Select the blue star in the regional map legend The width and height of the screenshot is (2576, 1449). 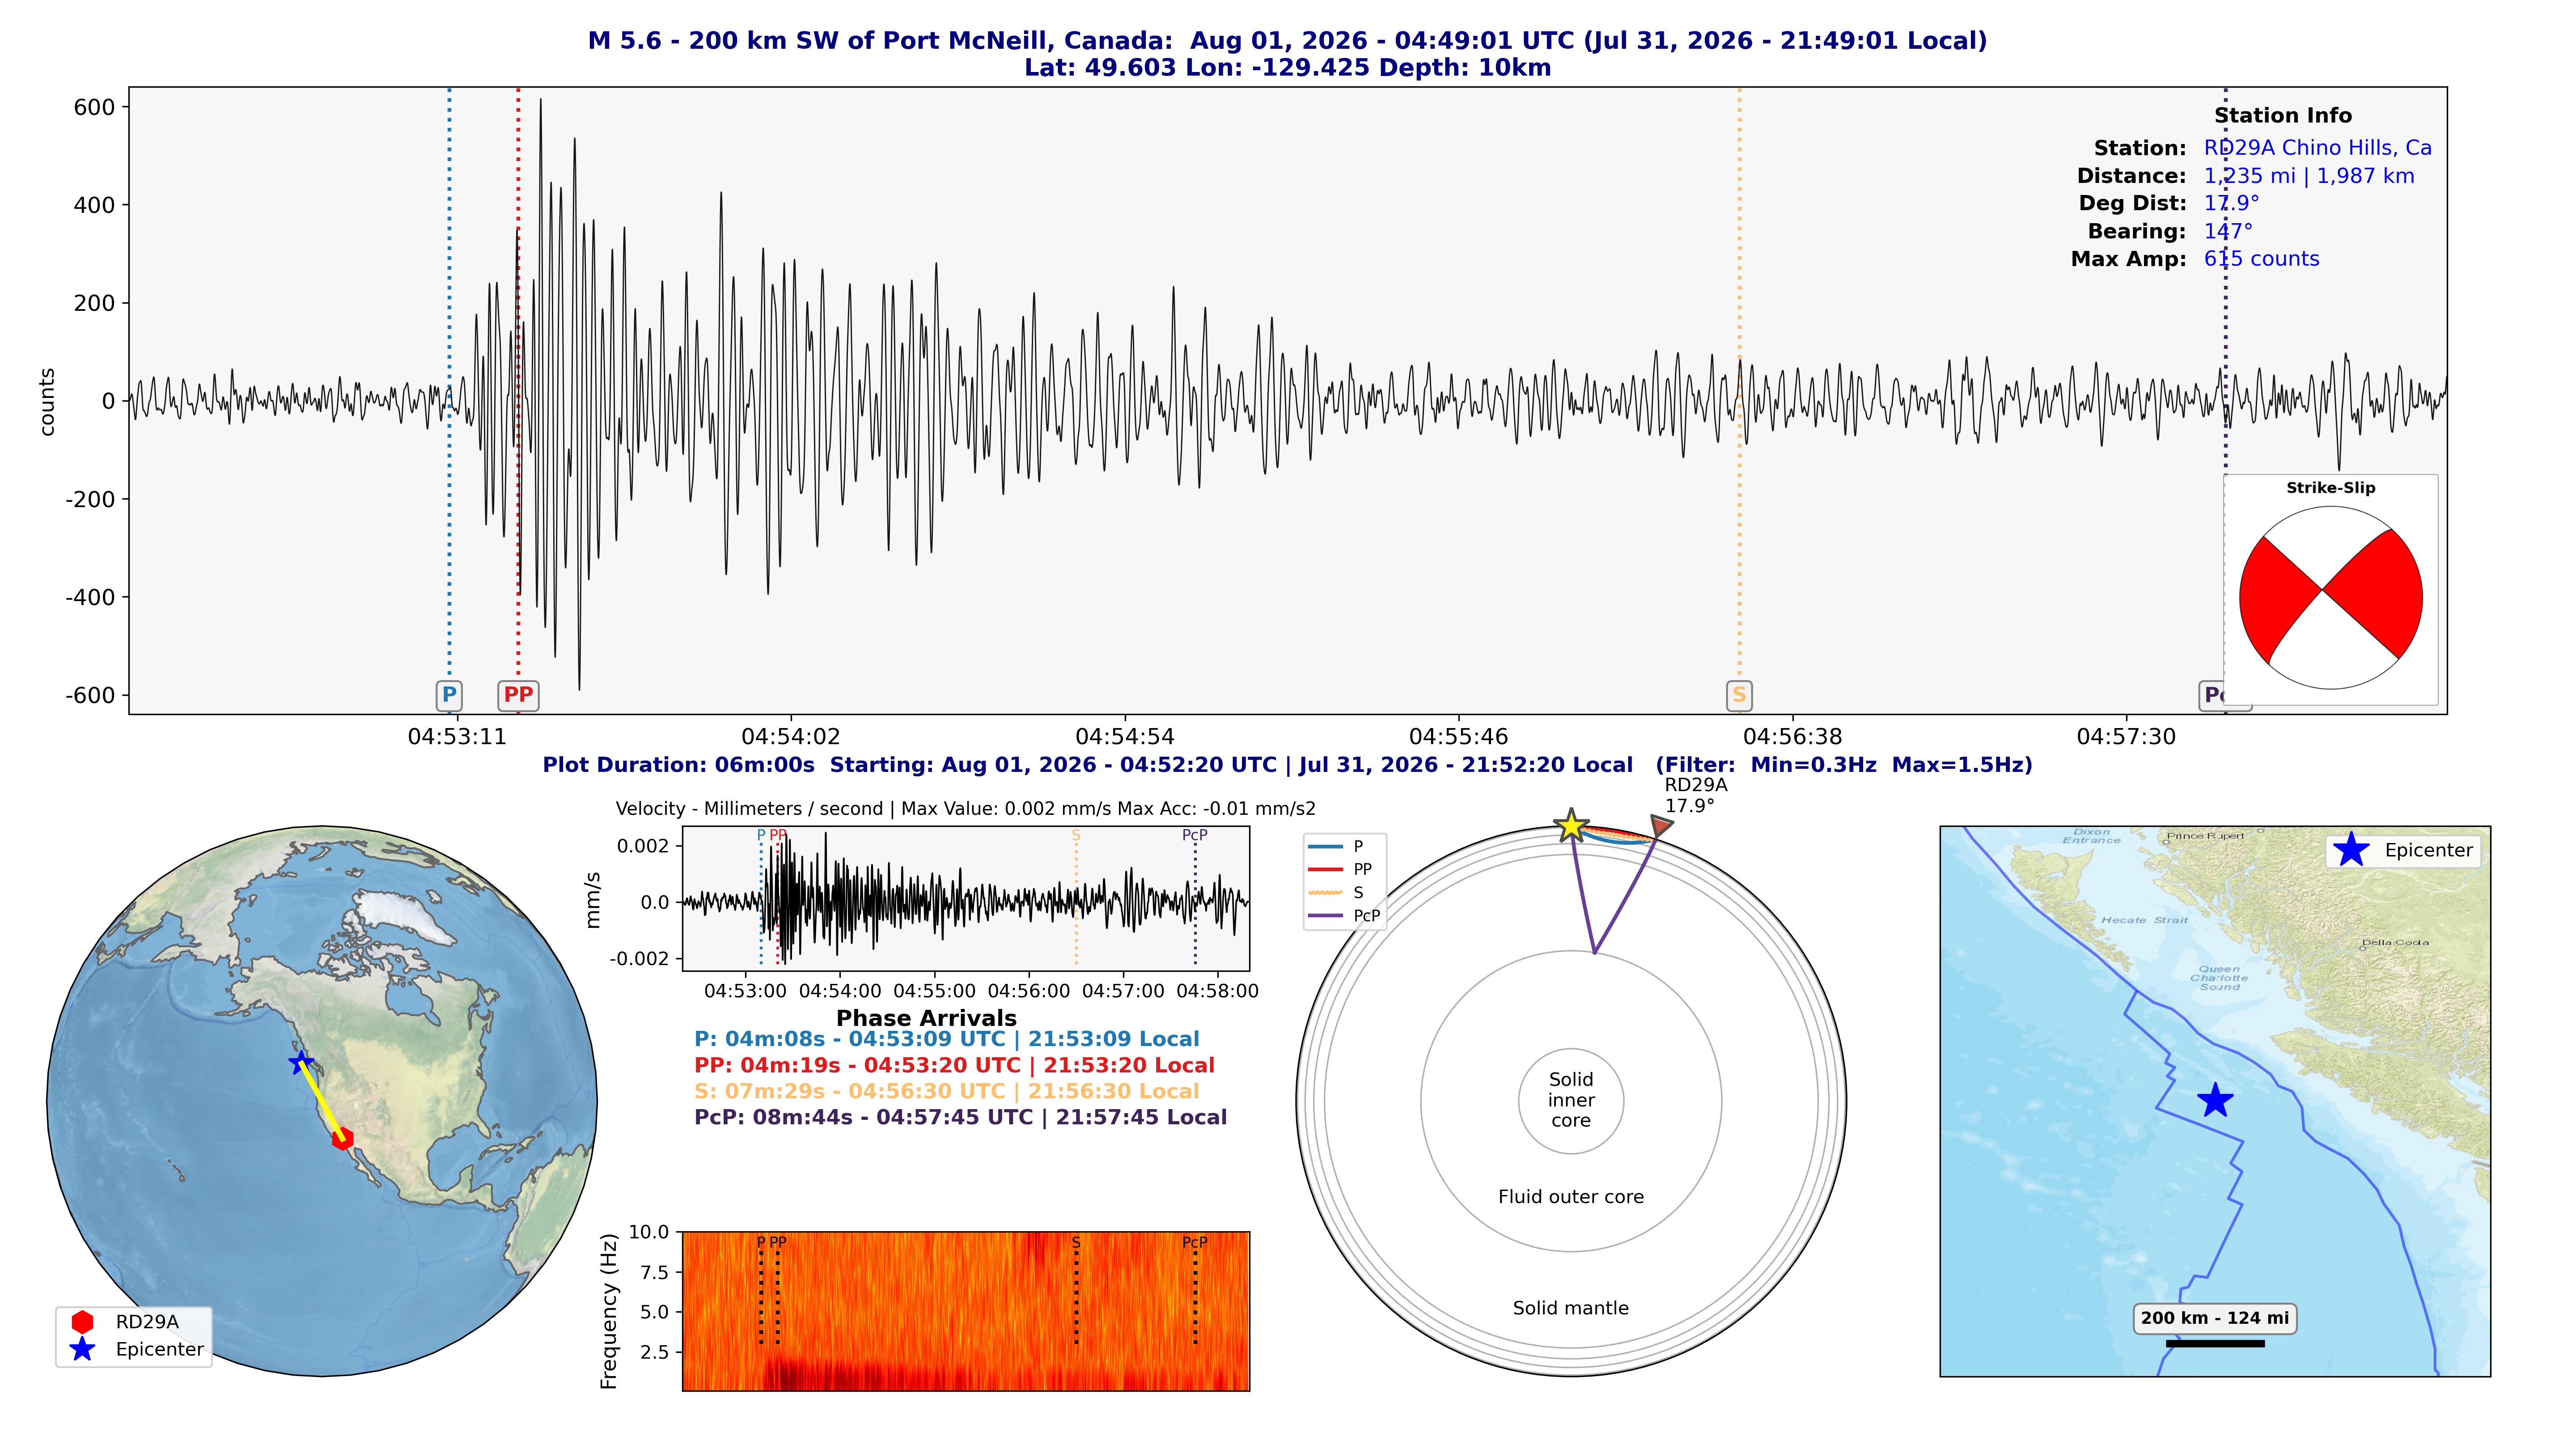[2351, 850]
